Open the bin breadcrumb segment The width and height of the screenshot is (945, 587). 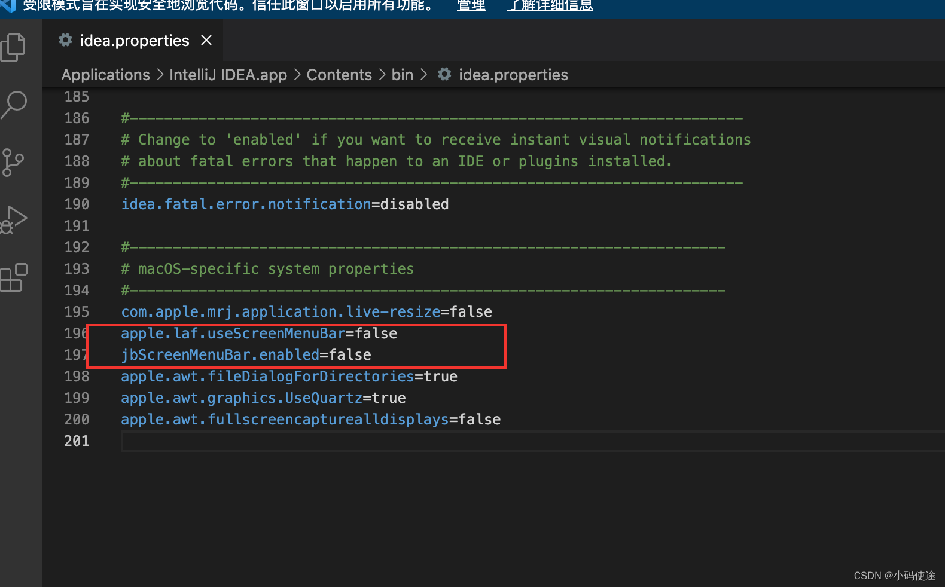[x=403, y=75]
